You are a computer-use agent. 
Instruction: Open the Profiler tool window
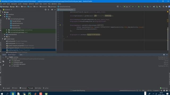38,88
